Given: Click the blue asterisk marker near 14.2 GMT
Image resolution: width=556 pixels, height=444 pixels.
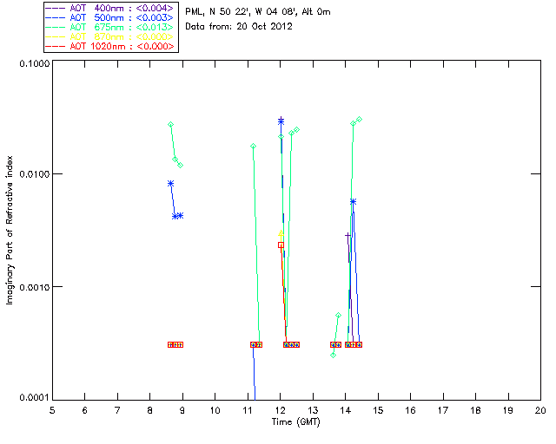Looking at the screenshot, I should pos(353,201).
